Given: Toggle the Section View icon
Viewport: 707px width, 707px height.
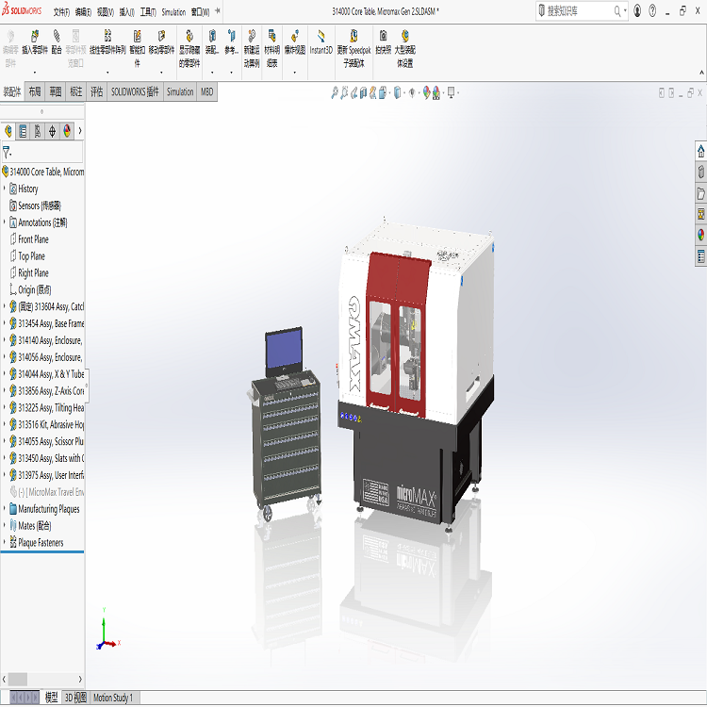Looking at the screenshot, I should (x=363, y=93).
